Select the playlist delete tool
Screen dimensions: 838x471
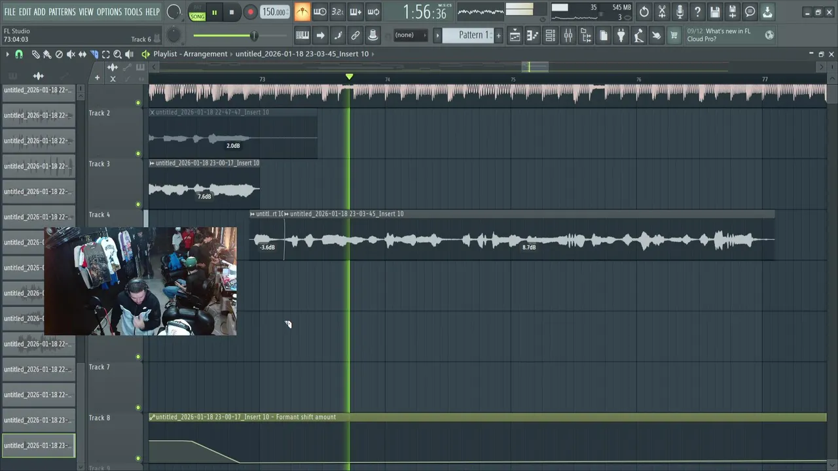point(59,54)
